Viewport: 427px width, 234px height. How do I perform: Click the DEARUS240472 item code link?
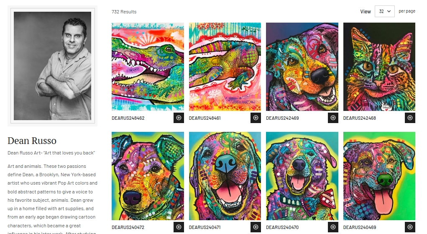[128, 227]
